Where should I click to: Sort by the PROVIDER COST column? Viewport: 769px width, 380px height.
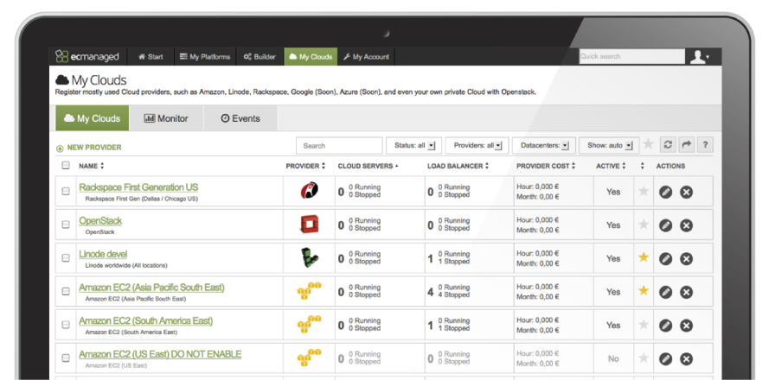pyautogui.click(x=546, y=166)
